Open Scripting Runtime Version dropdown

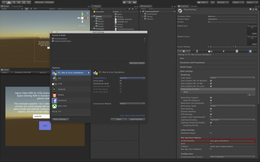[232, 157]
